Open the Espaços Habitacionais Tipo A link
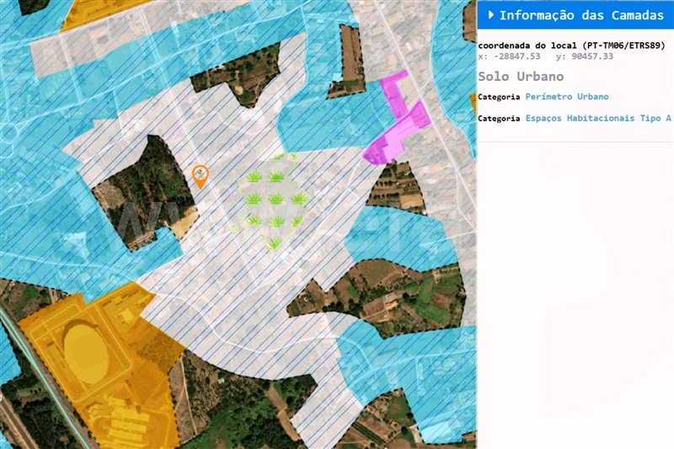The height and width of the screenshot is (449, 674). (598, 119)
